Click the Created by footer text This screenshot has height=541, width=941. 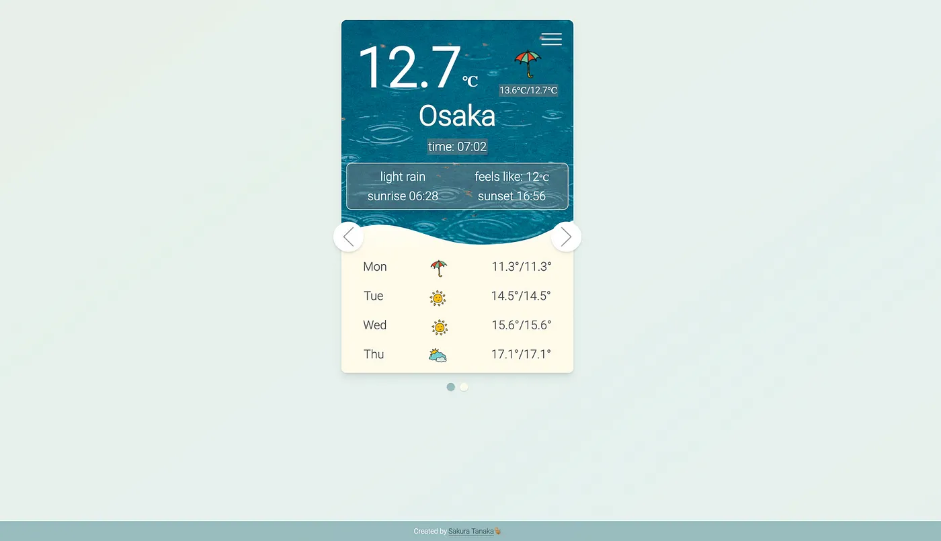pos(430,532)
